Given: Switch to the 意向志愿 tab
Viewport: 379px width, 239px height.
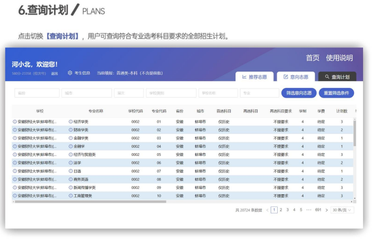Looking at the screenshot, I should pos(296,77).
